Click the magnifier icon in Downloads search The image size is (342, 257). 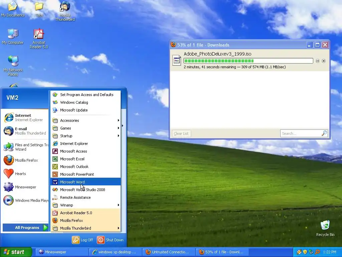pyautogui.click(x=324, y=133)
